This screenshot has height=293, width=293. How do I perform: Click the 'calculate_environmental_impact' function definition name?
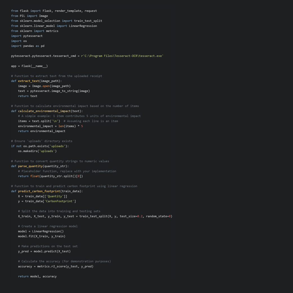coord(44,111)
